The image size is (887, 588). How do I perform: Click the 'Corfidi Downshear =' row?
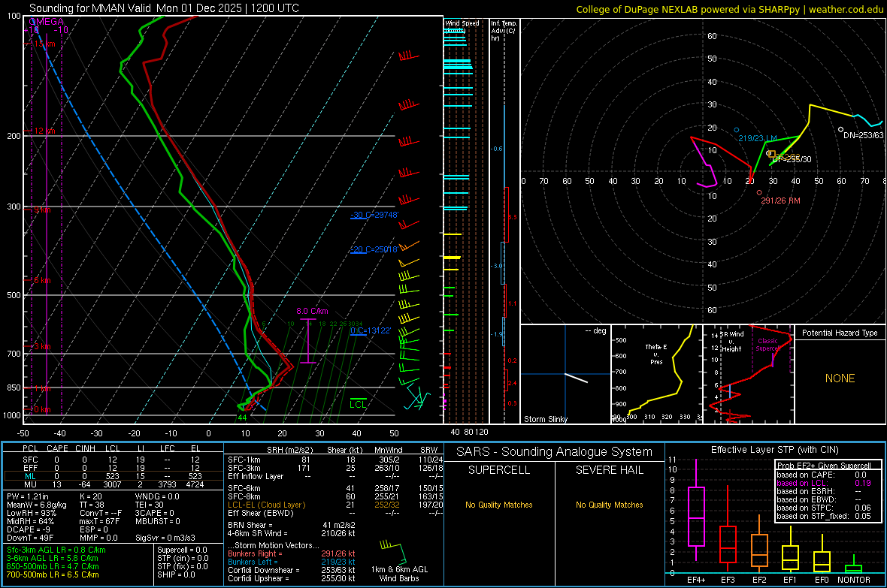292,570
